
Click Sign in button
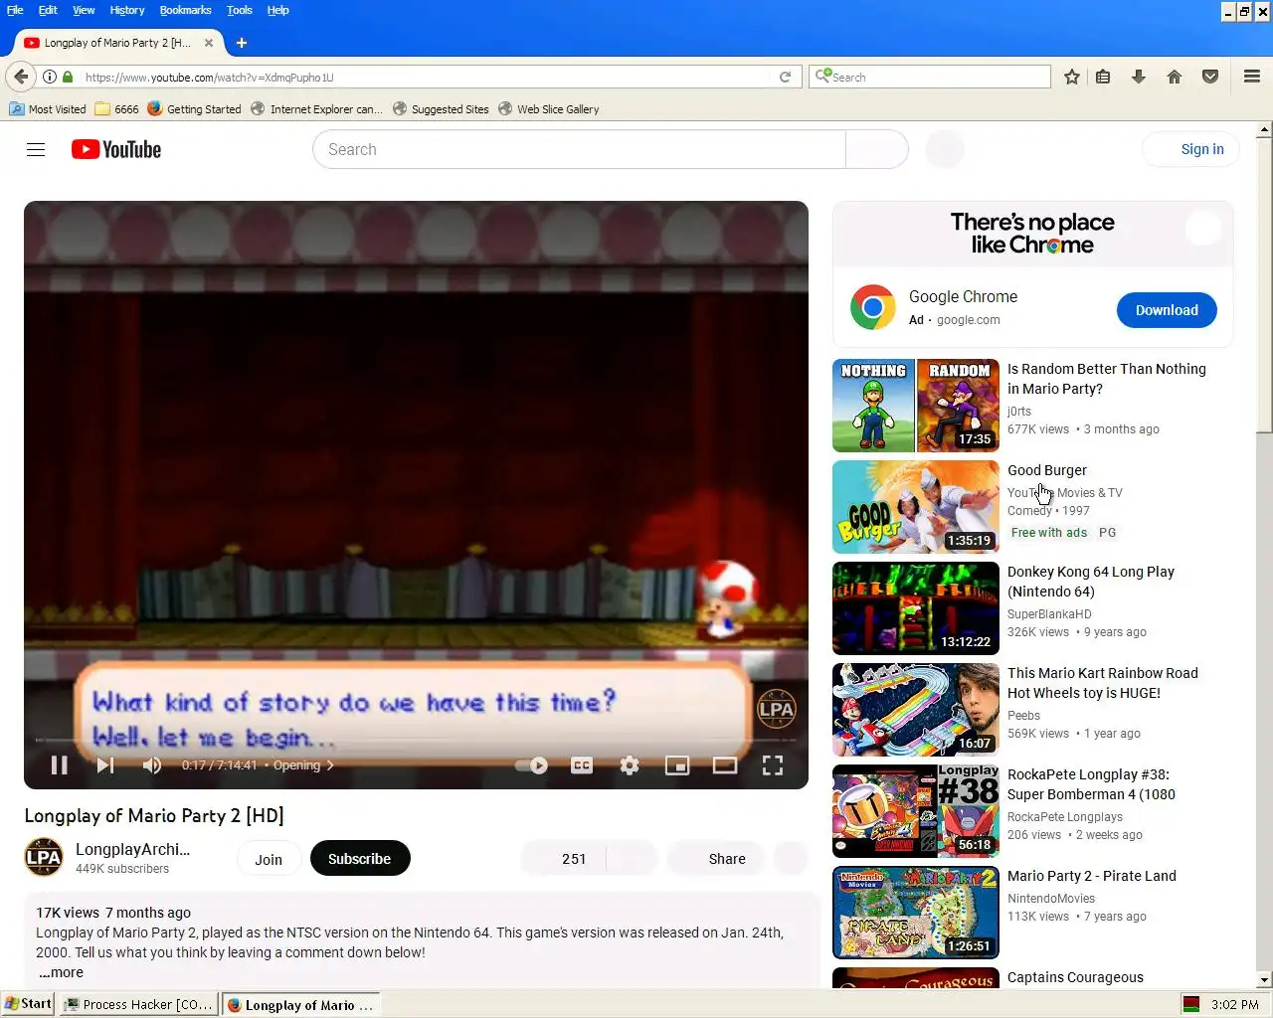coord(1191,149)
